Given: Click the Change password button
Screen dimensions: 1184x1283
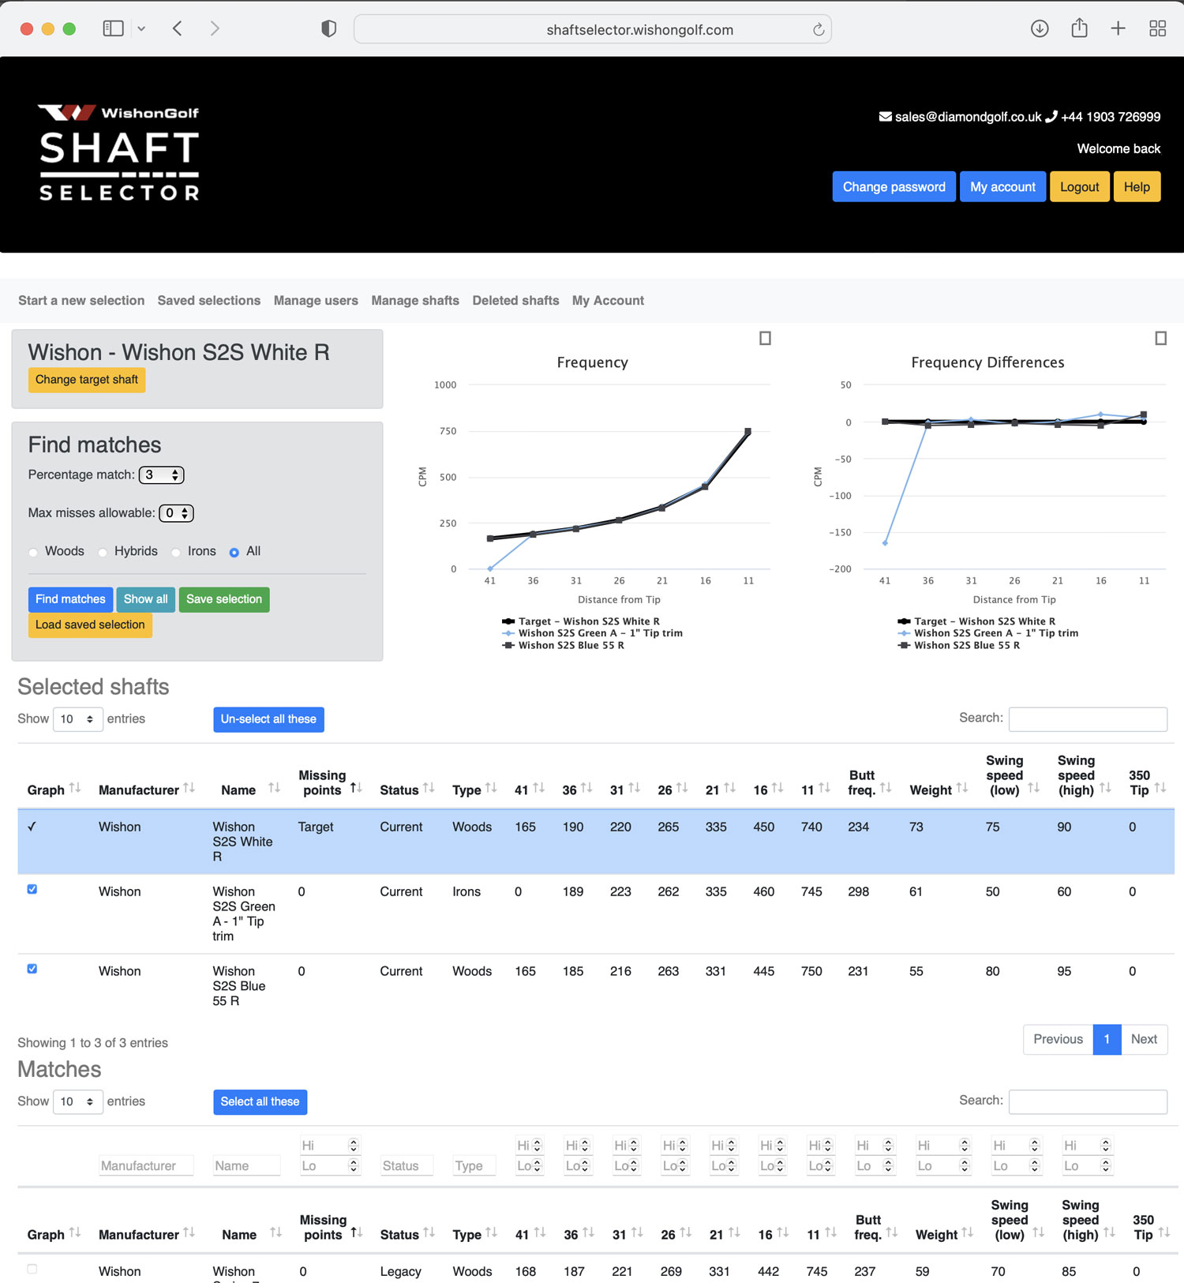Looking at the screenshot, I should coord(894,187).
